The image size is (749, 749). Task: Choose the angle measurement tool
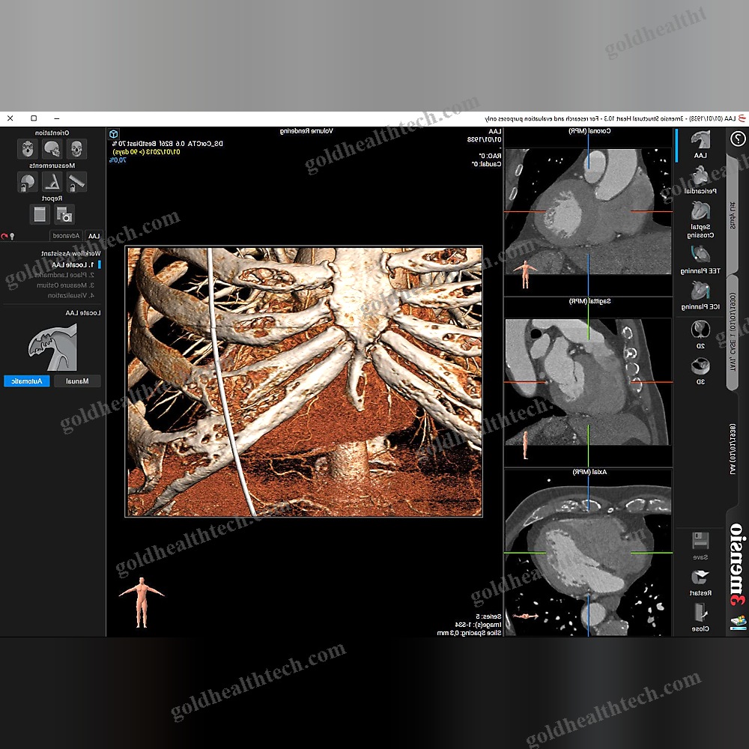pos(52,181)
